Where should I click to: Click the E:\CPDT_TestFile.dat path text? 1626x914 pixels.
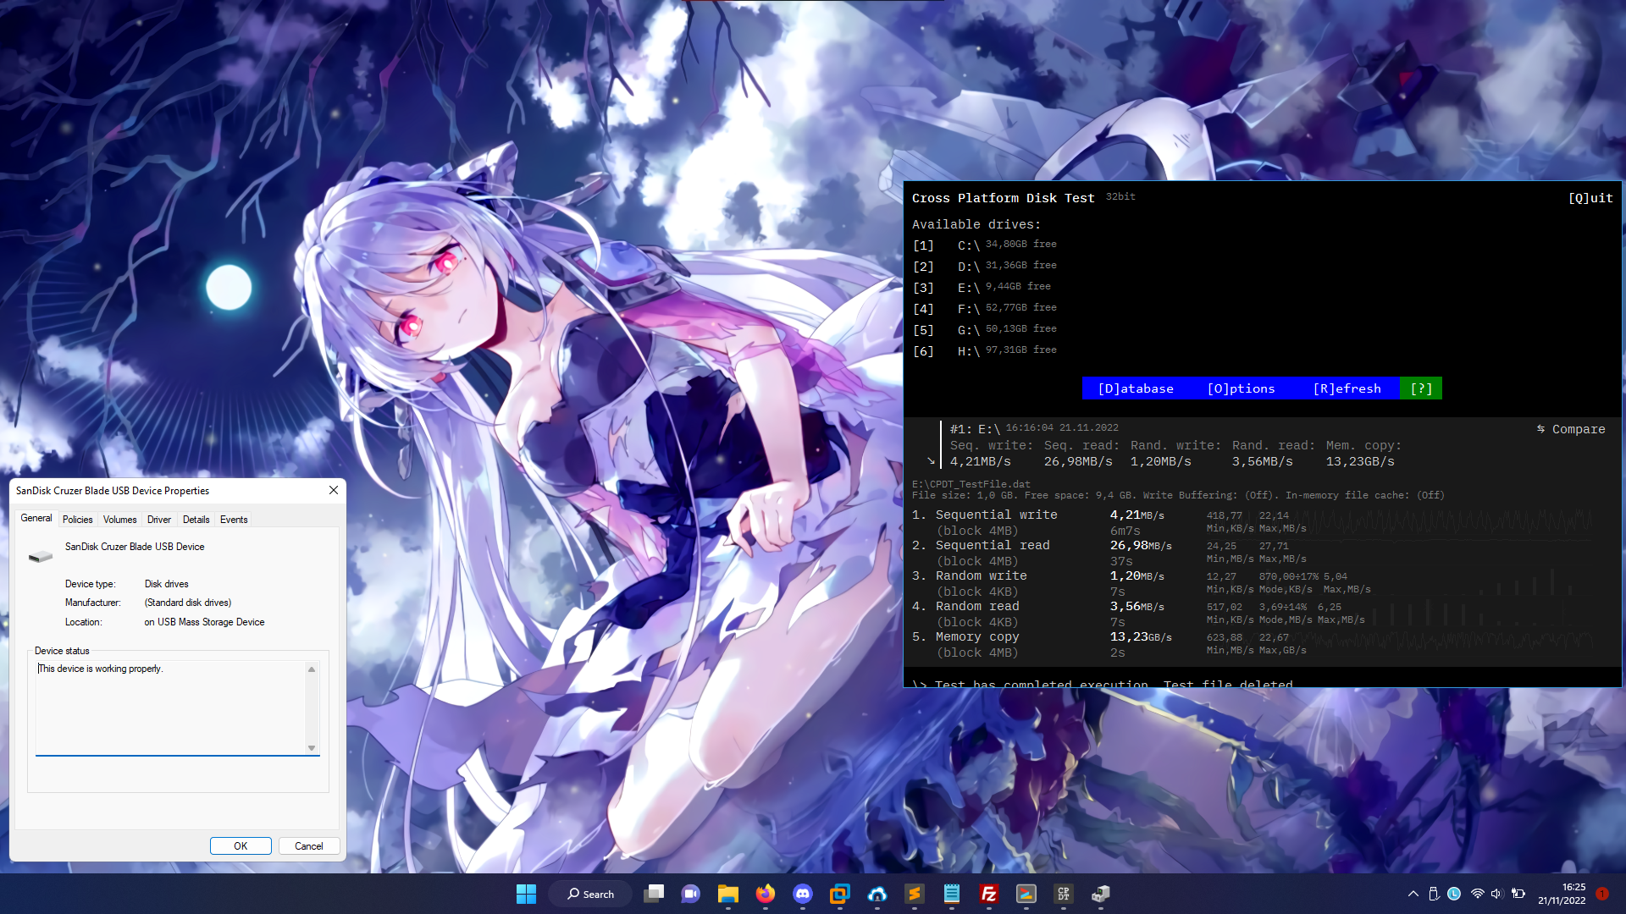point(971,484)
